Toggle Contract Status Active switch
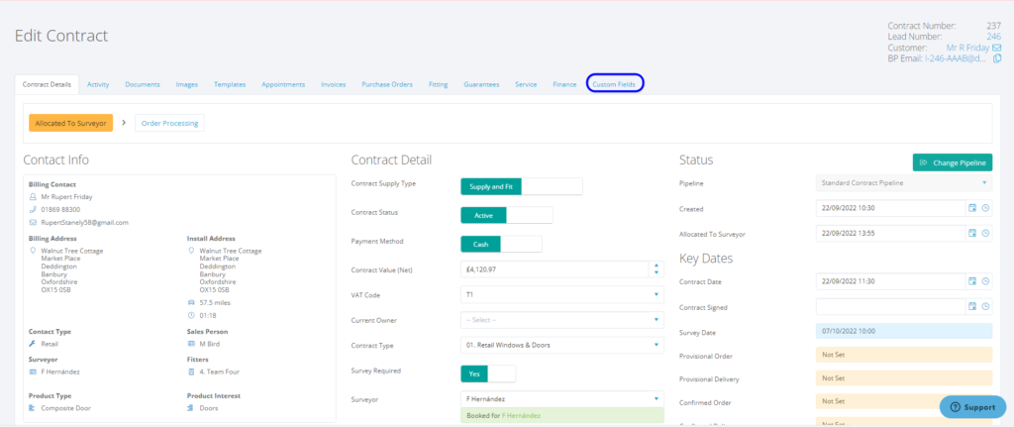1014x427 pixels. click(506, 215)
